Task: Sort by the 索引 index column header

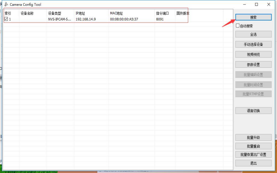Action: [8, 14]
